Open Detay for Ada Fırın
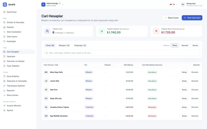207x129 pixels. pyautogui.click(x=184, y=90)
